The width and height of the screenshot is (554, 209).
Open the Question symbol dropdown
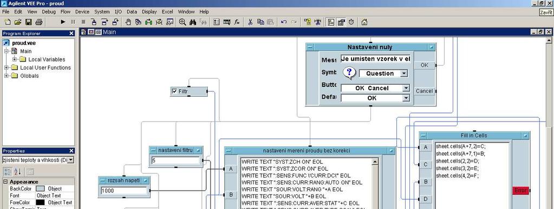pyautogui.click(x=404, y=73)
